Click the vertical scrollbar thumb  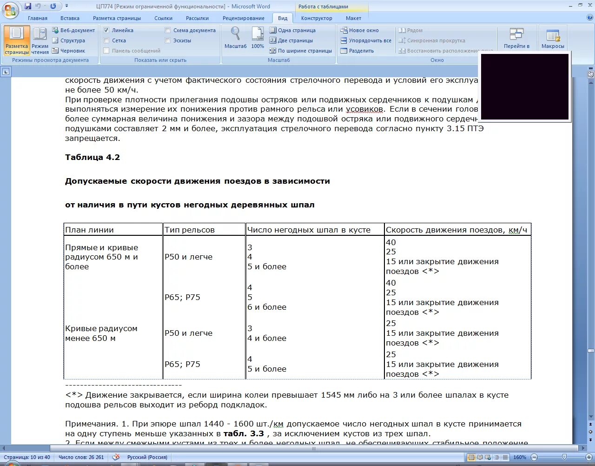point(591,351)
